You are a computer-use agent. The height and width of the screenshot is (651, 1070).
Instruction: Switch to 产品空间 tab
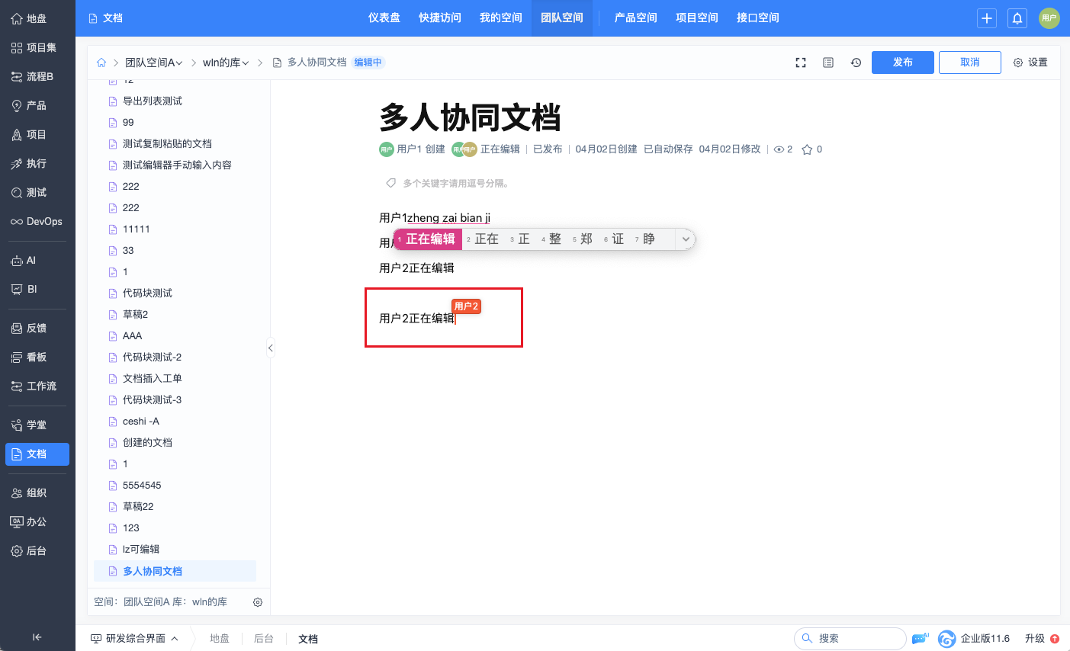(x=636, y=18)
